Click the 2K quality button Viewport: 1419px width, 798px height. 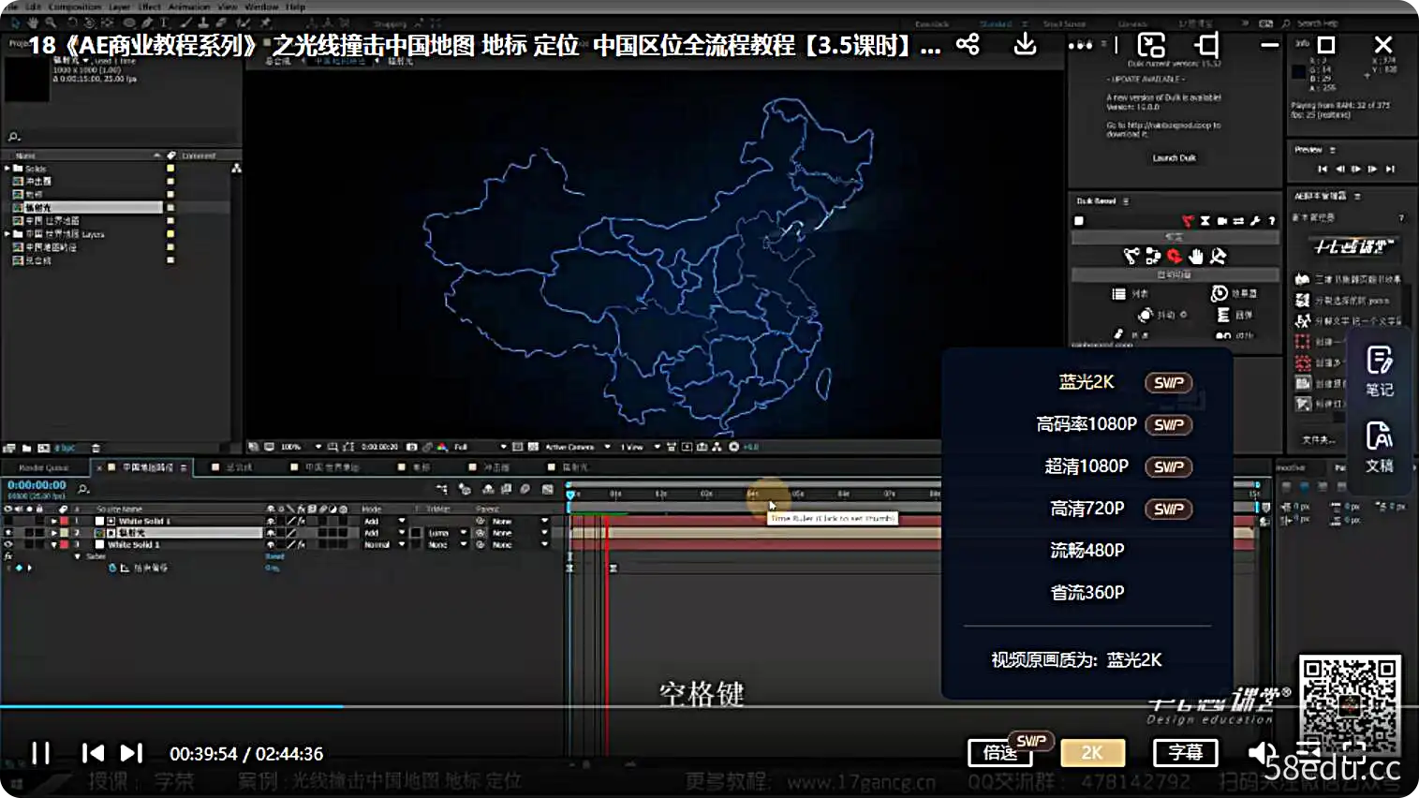pos(1092,752)
